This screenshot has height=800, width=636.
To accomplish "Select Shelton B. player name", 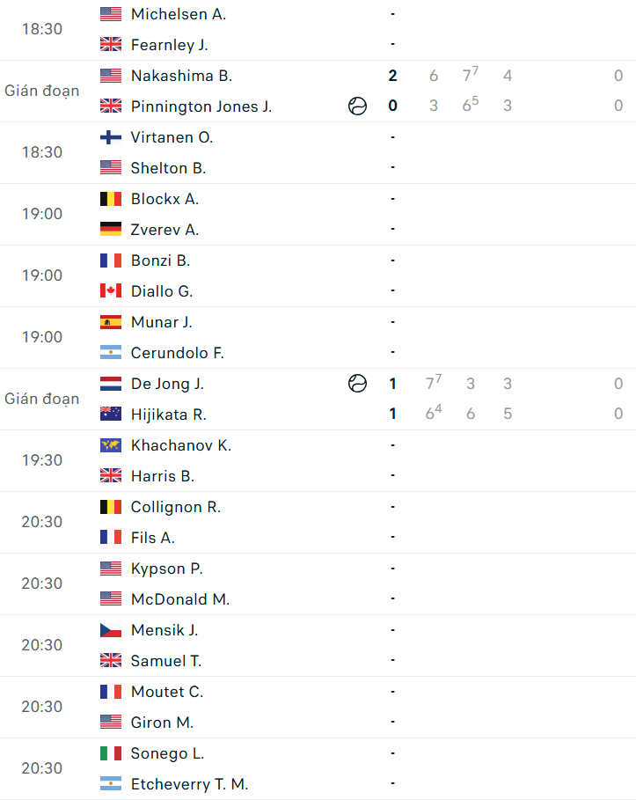I will (x=168, y=168).
